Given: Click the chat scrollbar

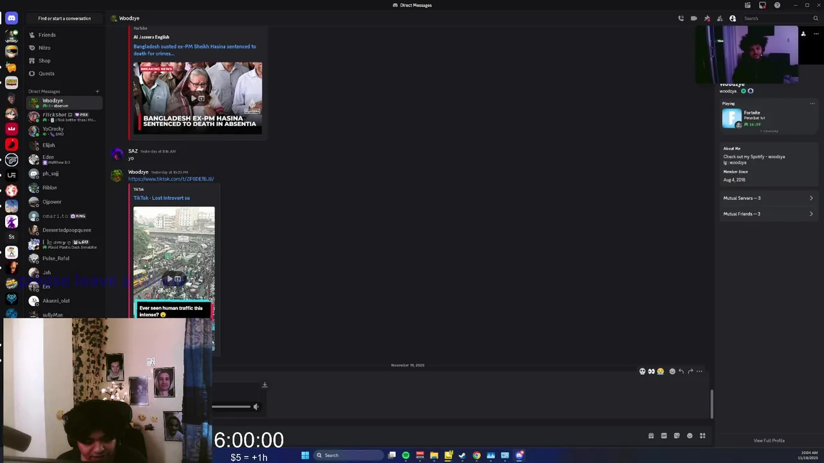Looking at the screenshot, I should (x=711, y=404).
